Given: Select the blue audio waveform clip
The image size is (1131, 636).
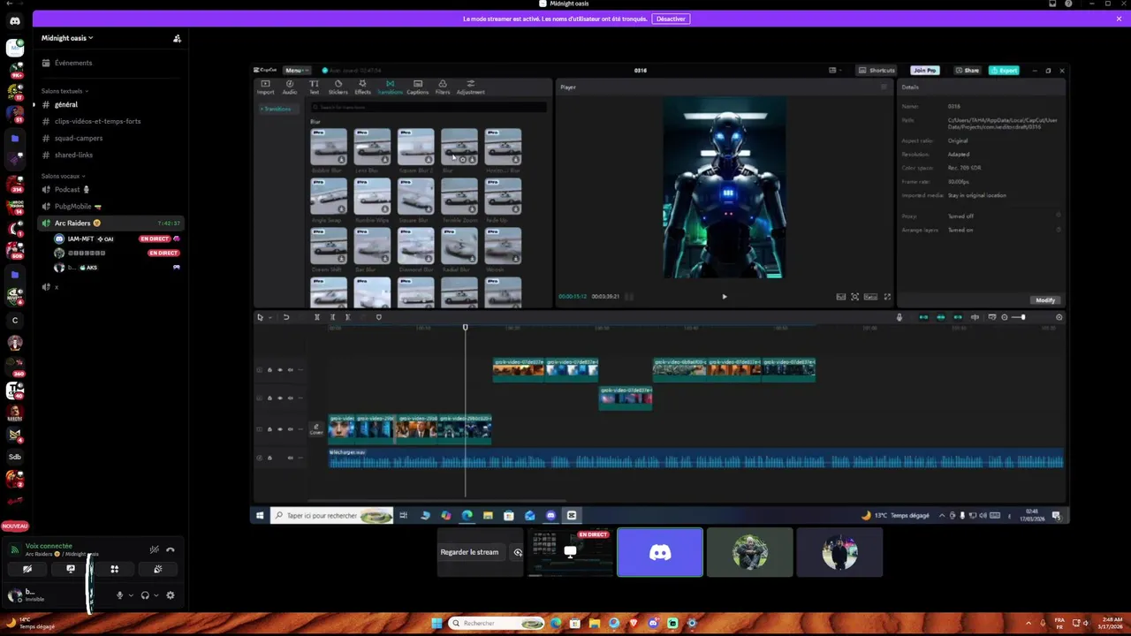Looking at the screenshot, I should point(696,458).
